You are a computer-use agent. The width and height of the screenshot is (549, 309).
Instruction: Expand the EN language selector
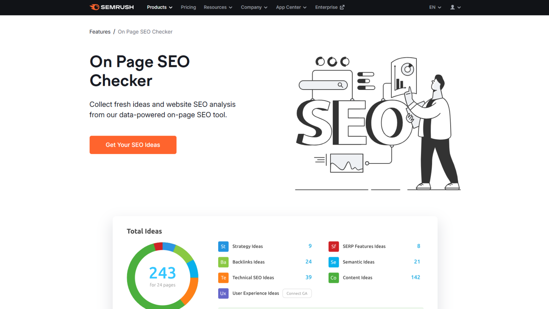435,7
